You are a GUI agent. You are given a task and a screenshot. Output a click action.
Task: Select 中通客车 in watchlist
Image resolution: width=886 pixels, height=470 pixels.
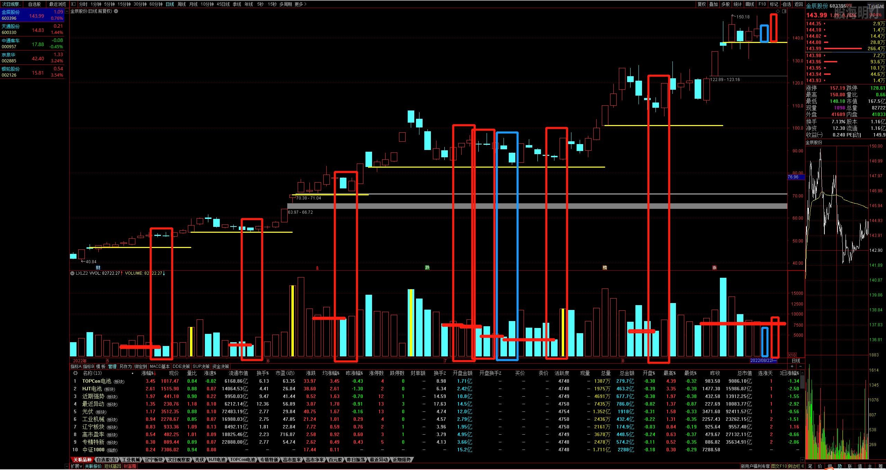(x=33, y=43)
